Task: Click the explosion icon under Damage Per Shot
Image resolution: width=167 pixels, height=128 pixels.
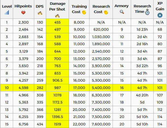Action: 57,16
